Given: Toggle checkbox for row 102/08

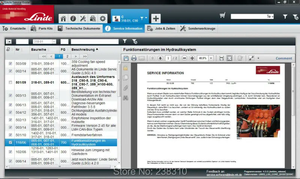Looking at the screenshot, I should (x=10, y=152).
